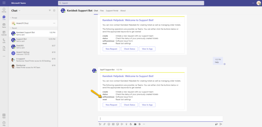Focus the message compose box

click(160, 119)
